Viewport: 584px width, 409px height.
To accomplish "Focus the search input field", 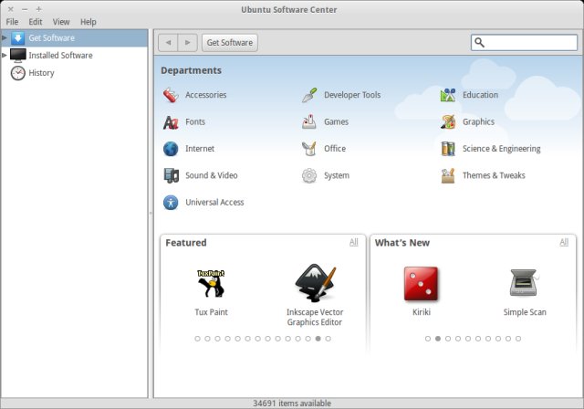I will pos(524,43).
